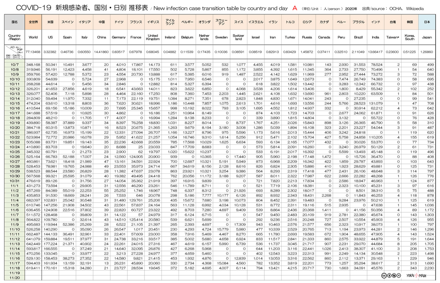The height and width of the screenshot is (283, 440).
Task: Select the イスラエル column header
Action: (255, 22)
